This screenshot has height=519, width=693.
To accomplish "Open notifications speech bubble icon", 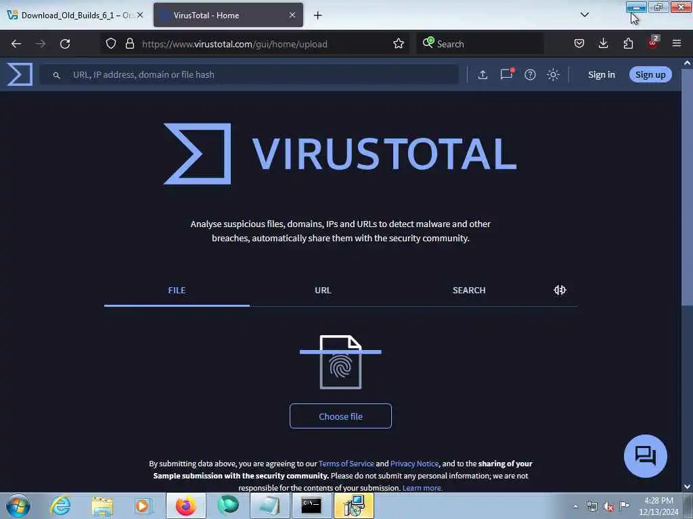I will click(506, 74).
